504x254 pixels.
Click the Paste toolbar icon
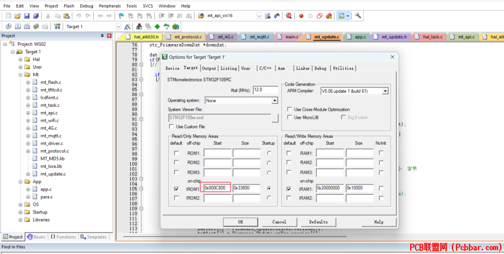pos(66,16)
